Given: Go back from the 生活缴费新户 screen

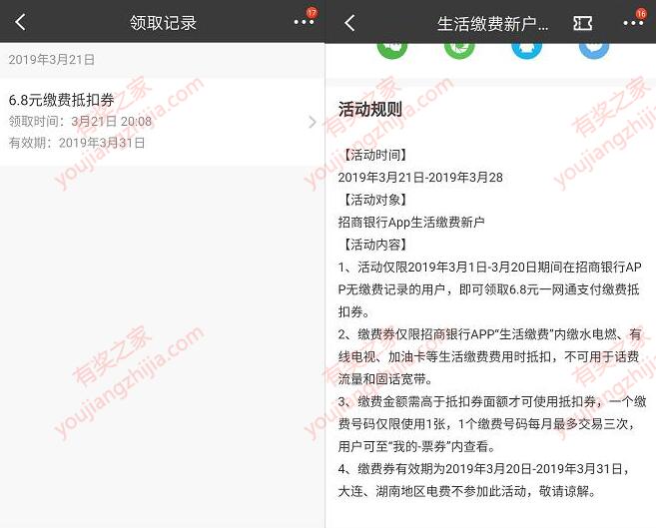Looking at the screenshot, I should (349, 23).
